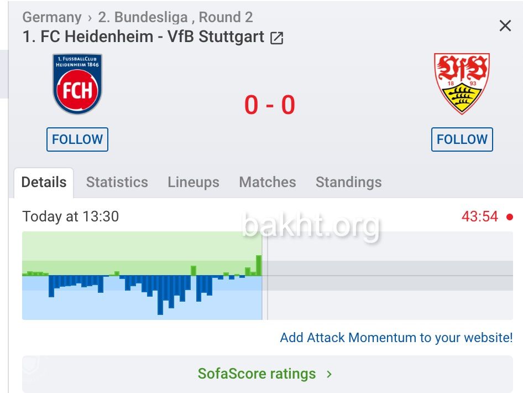Follow 1. FC Heidenheim
This screenshot has width=523, height=393.
click(77, 139)
